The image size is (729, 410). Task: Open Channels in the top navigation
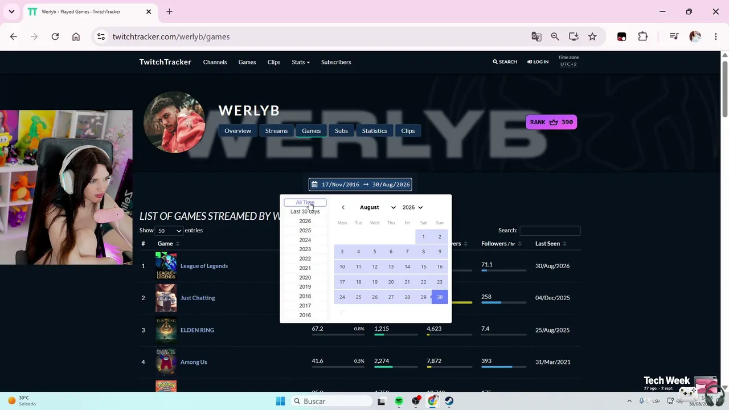pyautogui.click(x=215, y=62)
